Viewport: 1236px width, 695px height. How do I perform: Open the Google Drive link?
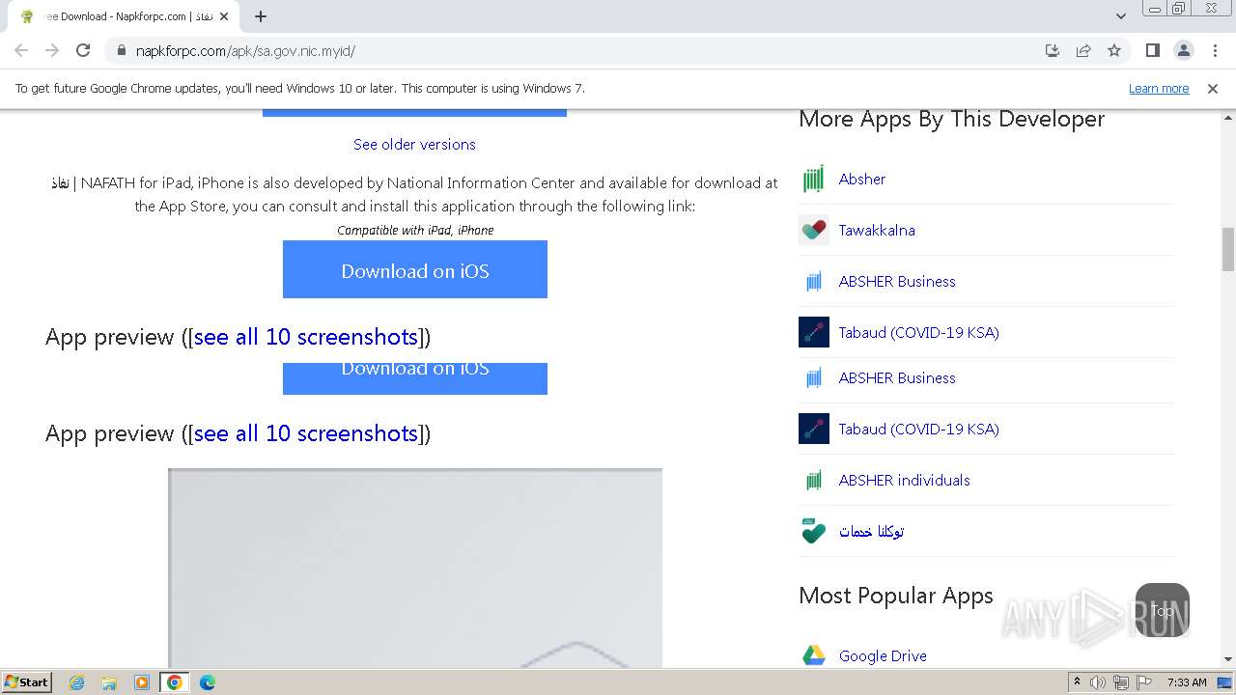coord(883,656)
